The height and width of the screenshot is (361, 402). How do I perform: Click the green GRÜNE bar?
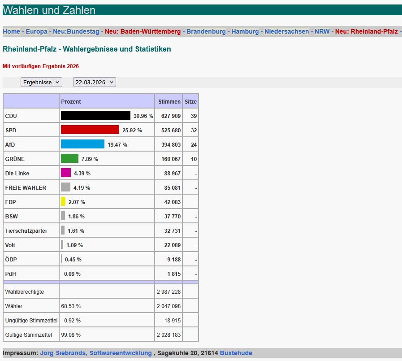pos(69,158)
